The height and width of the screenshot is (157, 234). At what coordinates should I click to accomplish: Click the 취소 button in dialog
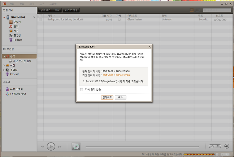click(x=121, y=97)
